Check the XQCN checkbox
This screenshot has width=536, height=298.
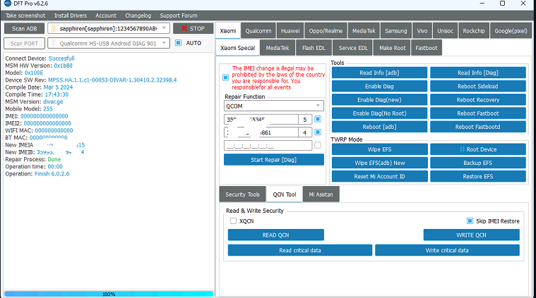coord(233,221)
